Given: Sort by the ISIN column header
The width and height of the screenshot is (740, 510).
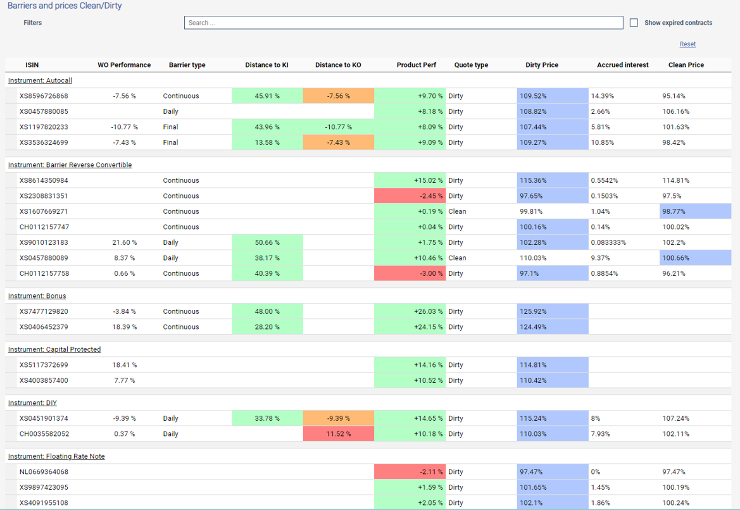Looking at the screenshot, I should click(32, 65).
